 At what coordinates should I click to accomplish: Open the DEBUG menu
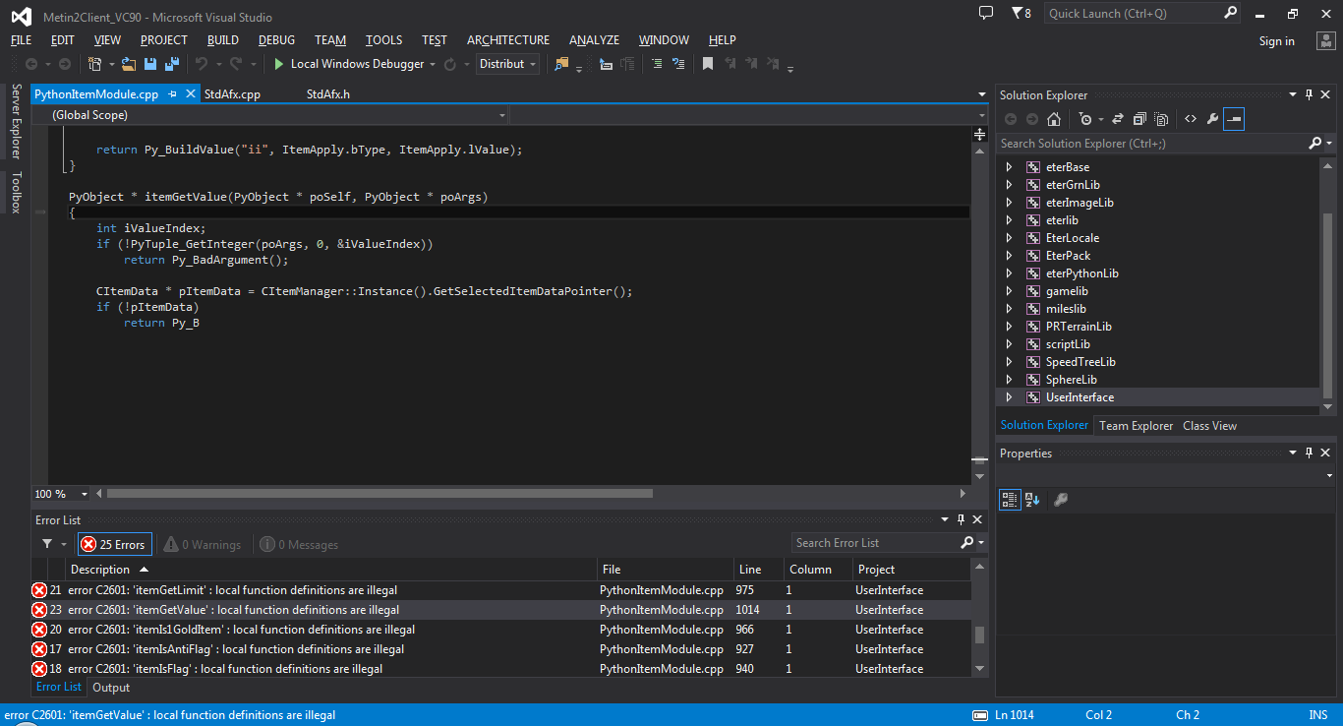(x=276, y=40)
